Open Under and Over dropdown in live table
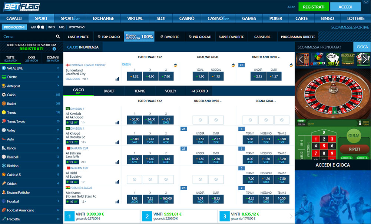 coord(208,101)
